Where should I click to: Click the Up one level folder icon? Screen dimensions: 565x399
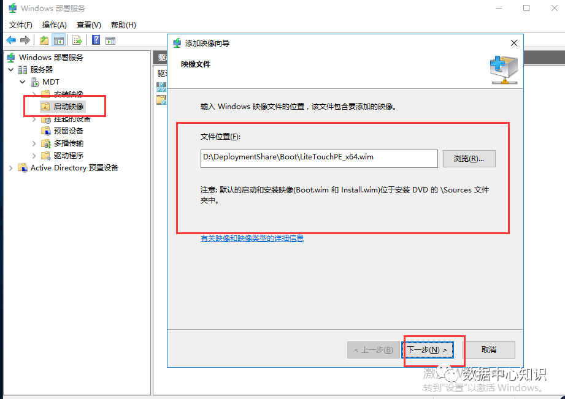(x=44, y=40)
